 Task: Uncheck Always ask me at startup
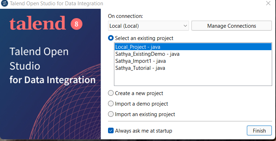click(111, 130)
